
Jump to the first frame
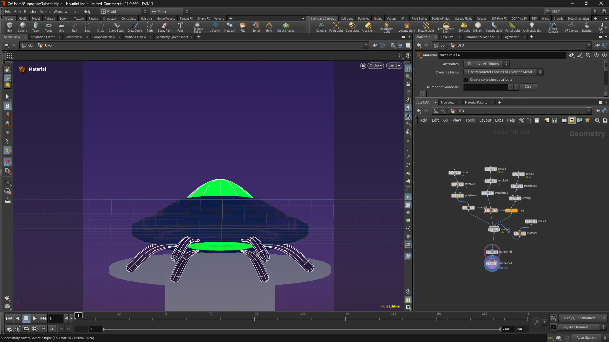pyautogui.click(x=9, y=318)
